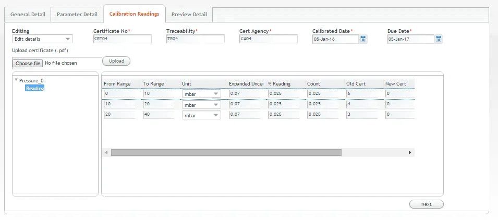Click the 'No file chosen' text
This screenshot has height=220, width=498.
tap(61, 63)
